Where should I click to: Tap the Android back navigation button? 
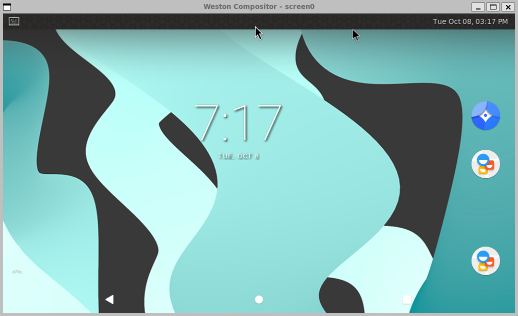(x=109, y=300)
